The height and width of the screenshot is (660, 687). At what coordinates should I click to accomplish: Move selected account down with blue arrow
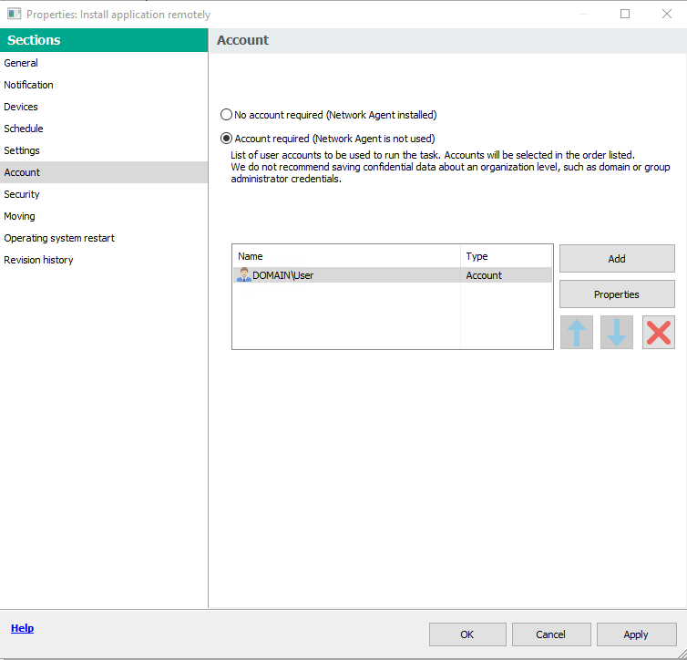[x=617, y=332]
